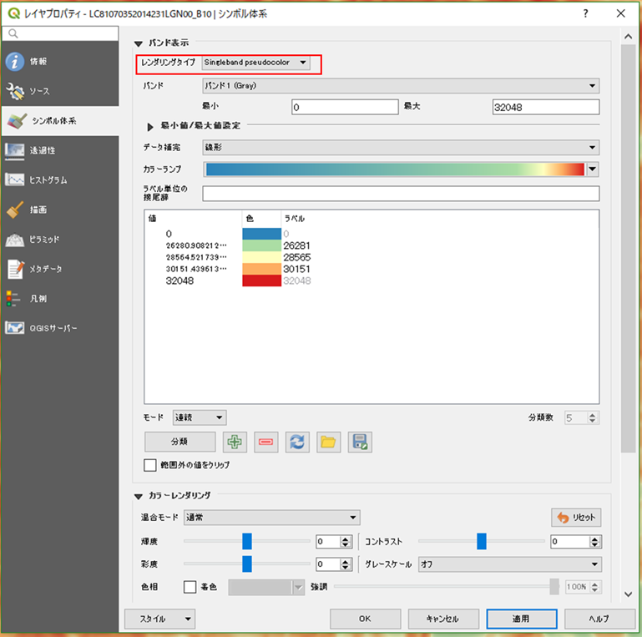Click the OK button

tap(365, 619)
